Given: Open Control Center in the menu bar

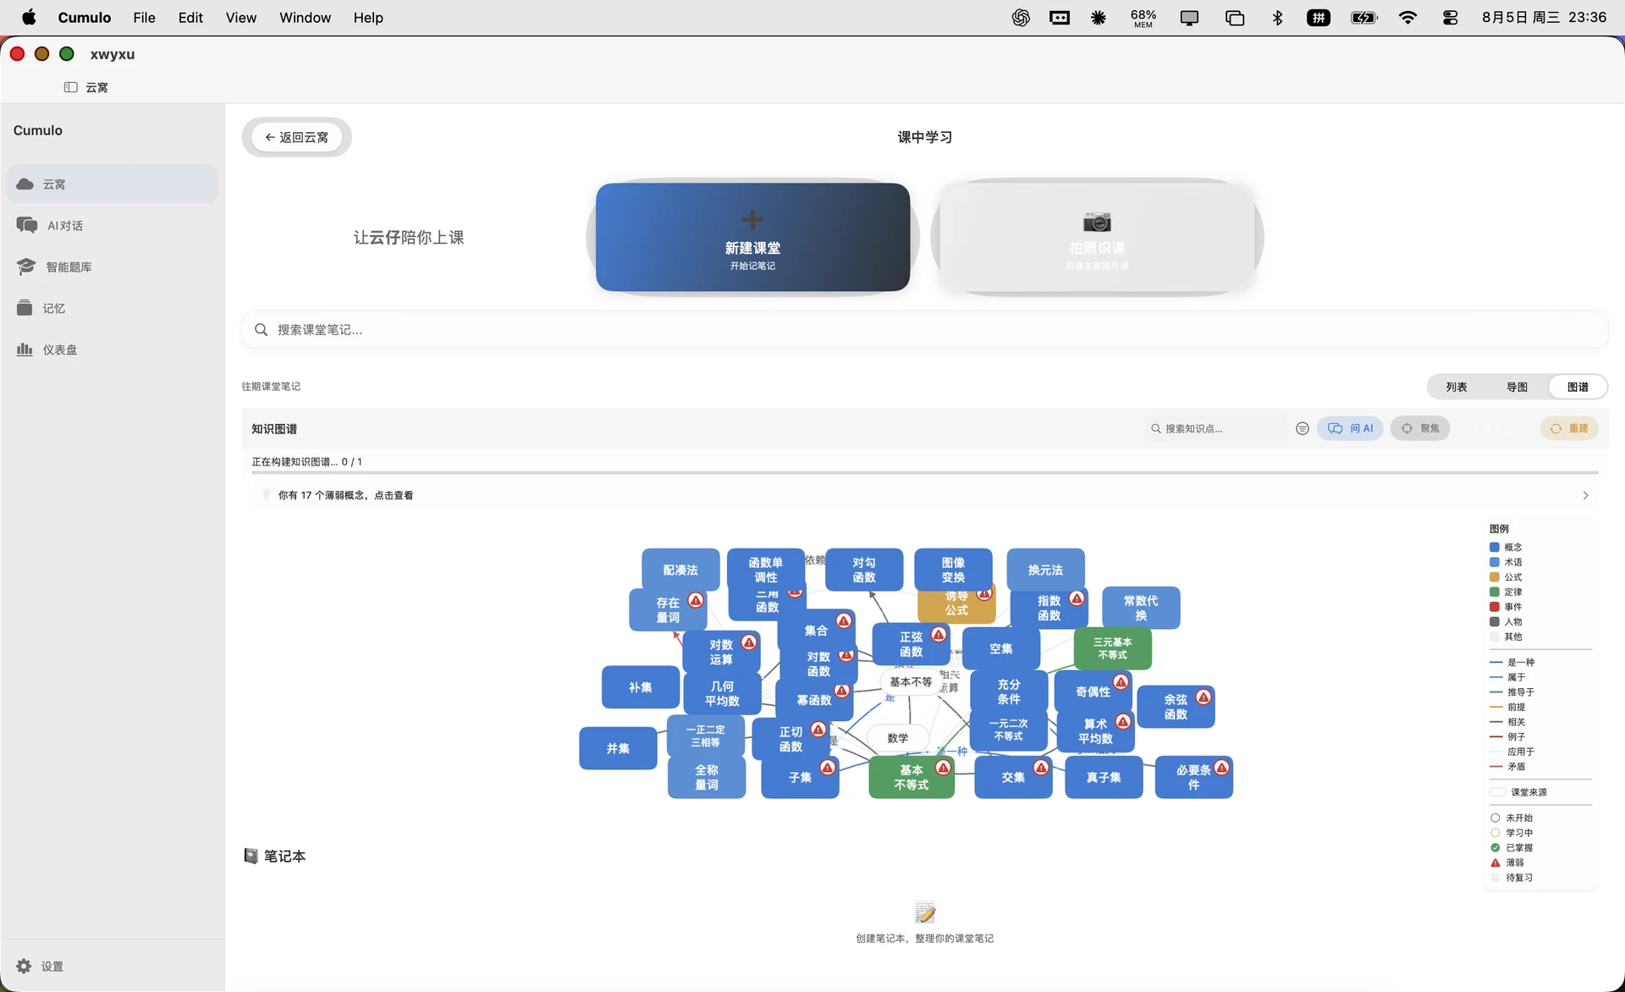Looking at the screenshot, I should click(x=1450, y=17).
